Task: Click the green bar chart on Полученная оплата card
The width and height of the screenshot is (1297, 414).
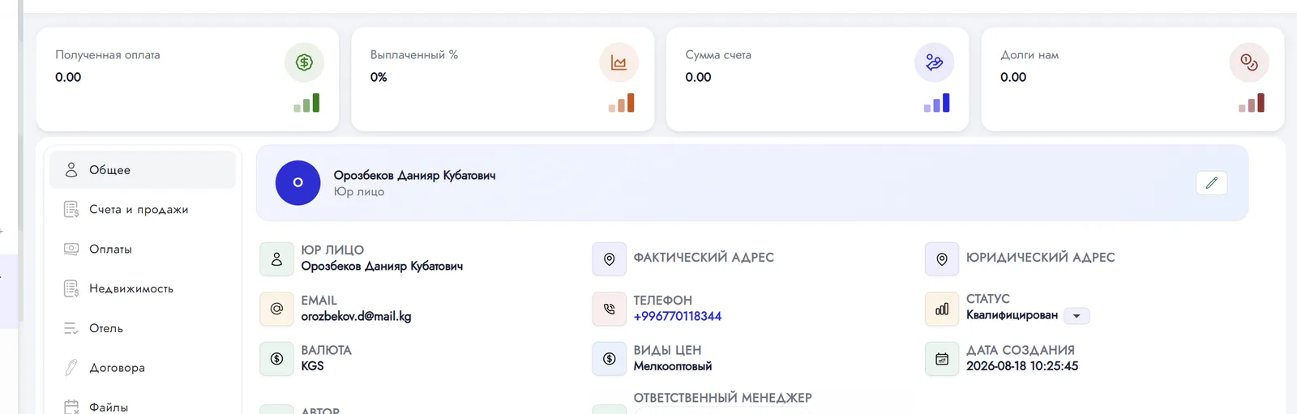Action: (x=306, y=103)
